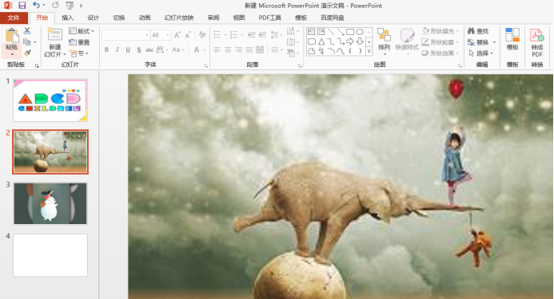
Task: Click the 排列 arrange button
Action: [x=384, y=41]
